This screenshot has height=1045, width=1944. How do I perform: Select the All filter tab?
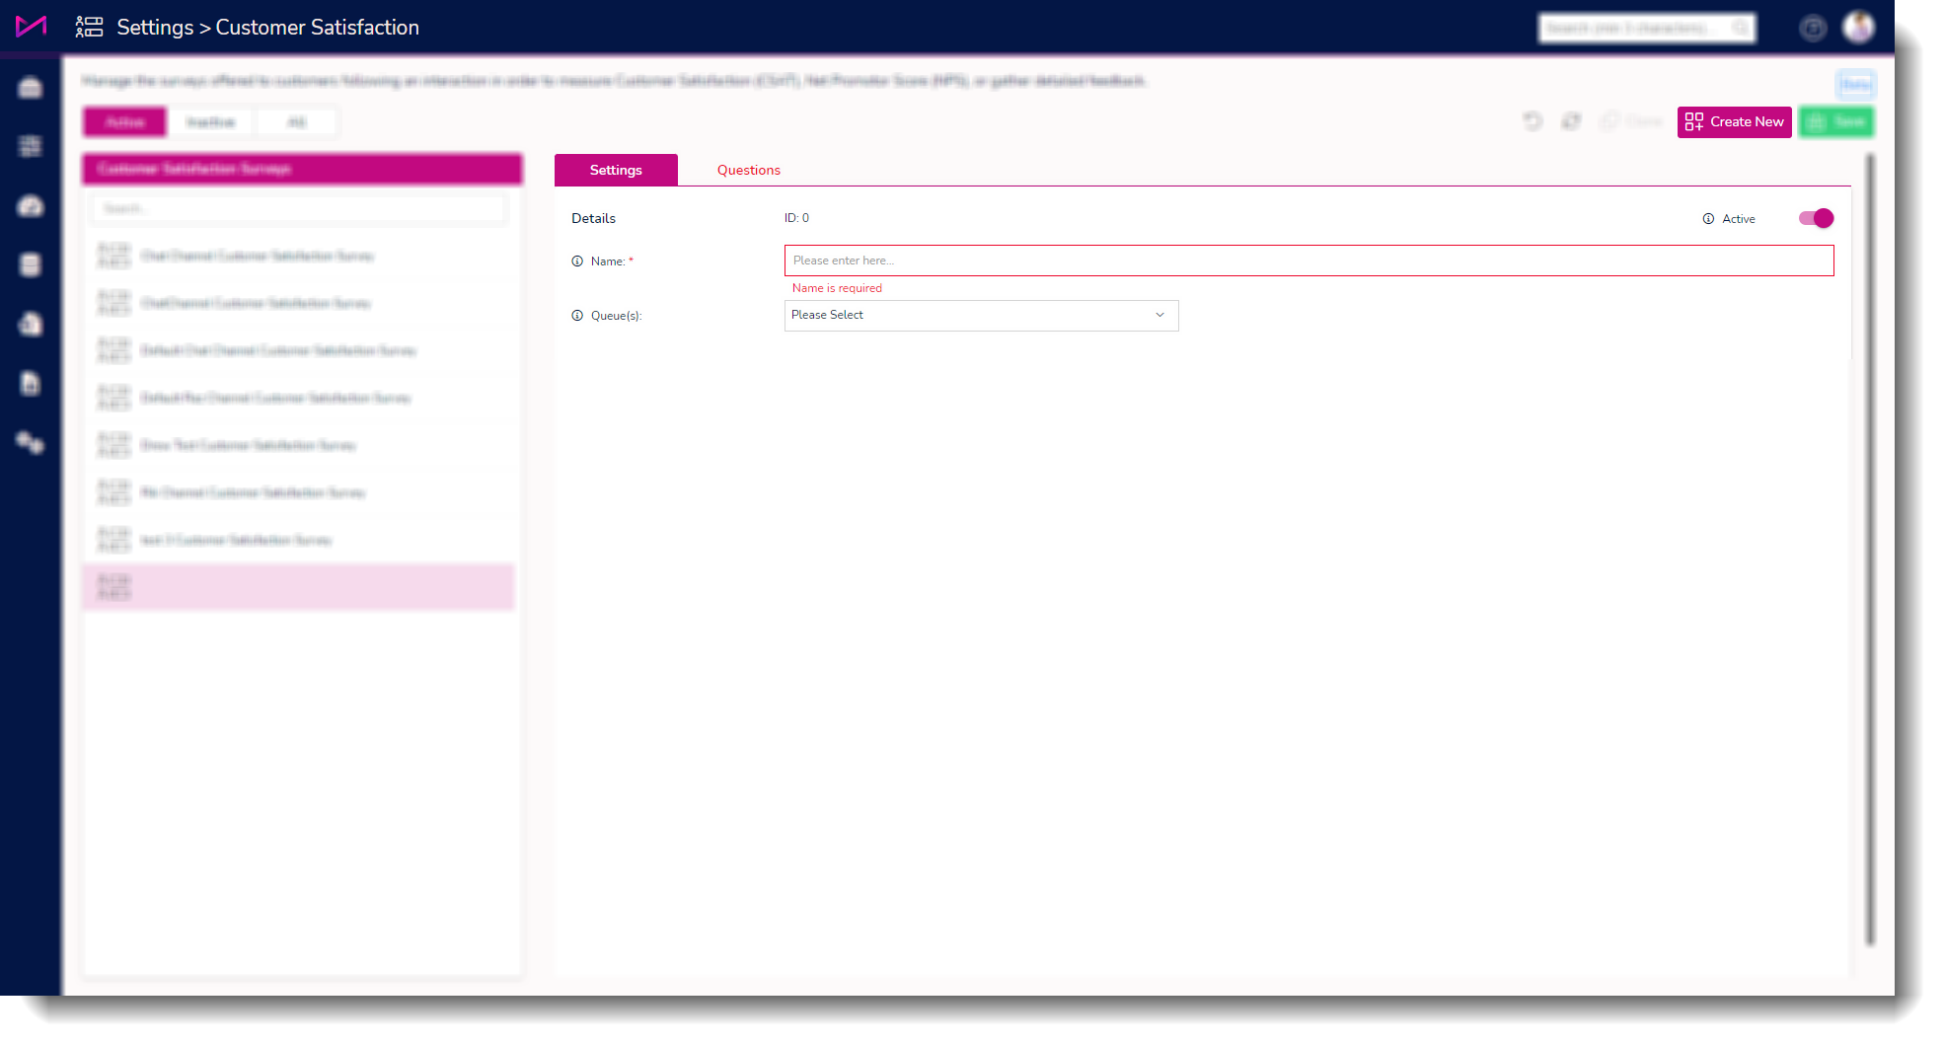(x=297, y=122)
